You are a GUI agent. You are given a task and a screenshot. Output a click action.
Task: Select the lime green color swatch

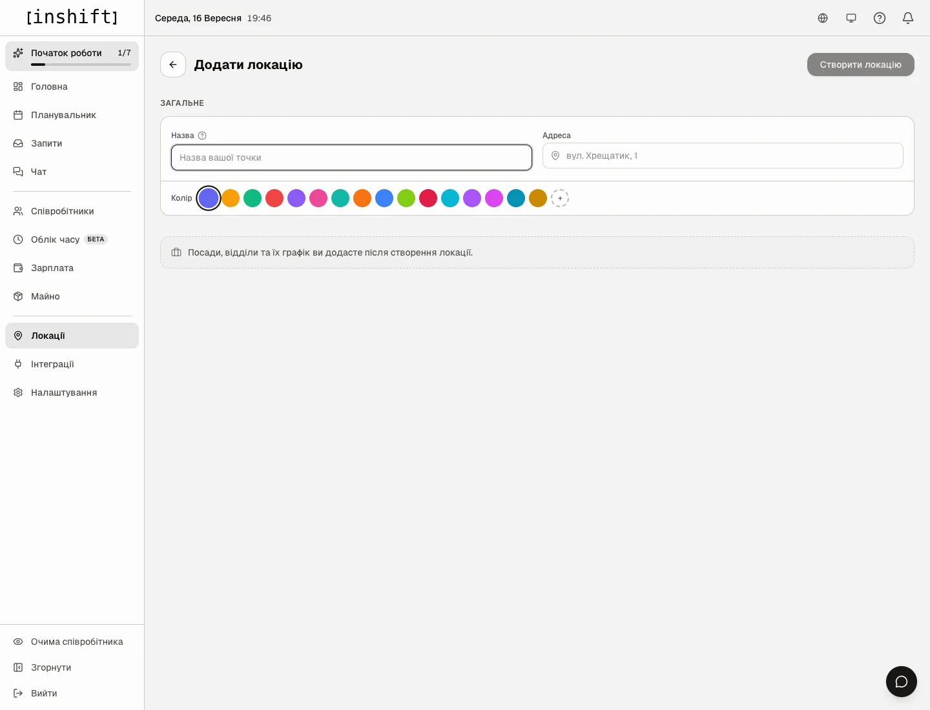406,198
